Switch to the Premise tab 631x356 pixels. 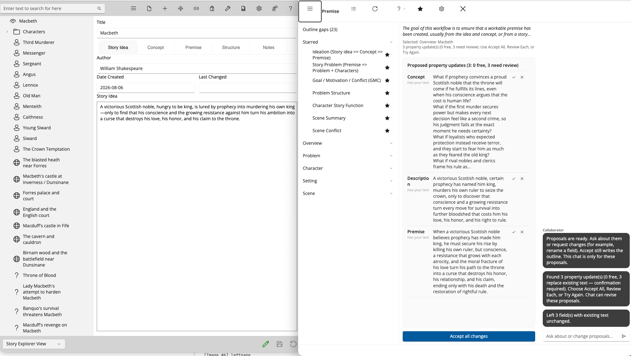tap(193, 47)
